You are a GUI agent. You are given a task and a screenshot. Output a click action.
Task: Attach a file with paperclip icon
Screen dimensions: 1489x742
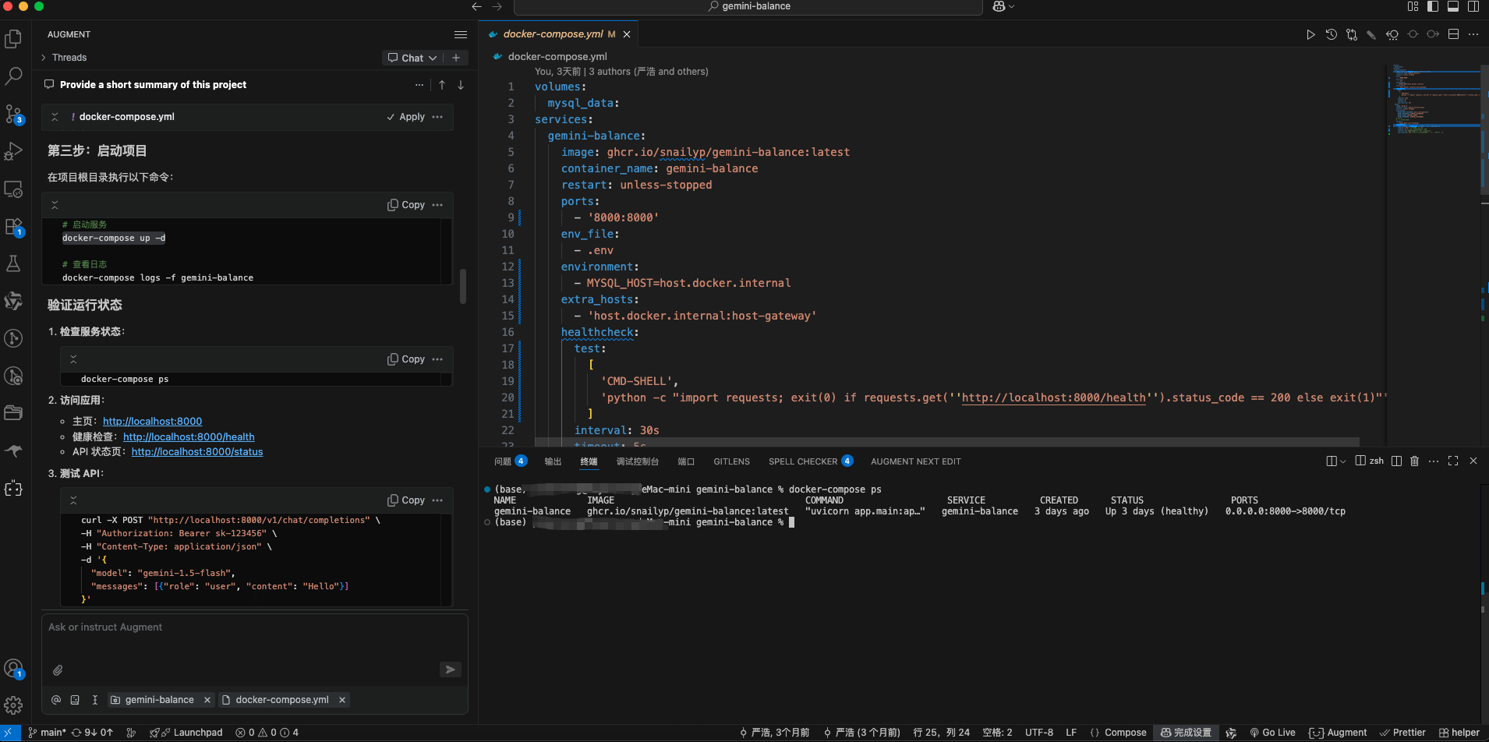58,670
